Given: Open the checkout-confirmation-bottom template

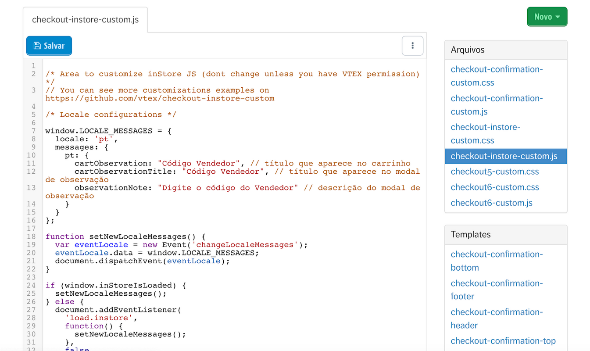Looking at the screenshot, I should coord(497,261).
